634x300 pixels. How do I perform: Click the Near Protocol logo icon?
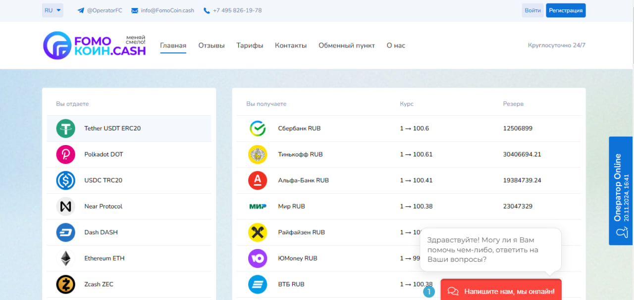[x=65, y=206]
